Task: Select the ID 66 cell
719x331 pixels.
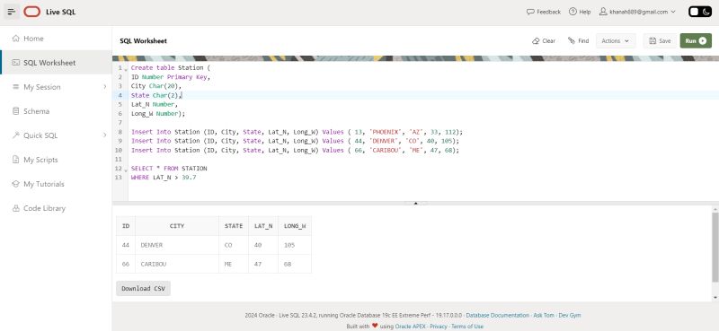Action: pos(126,264)
